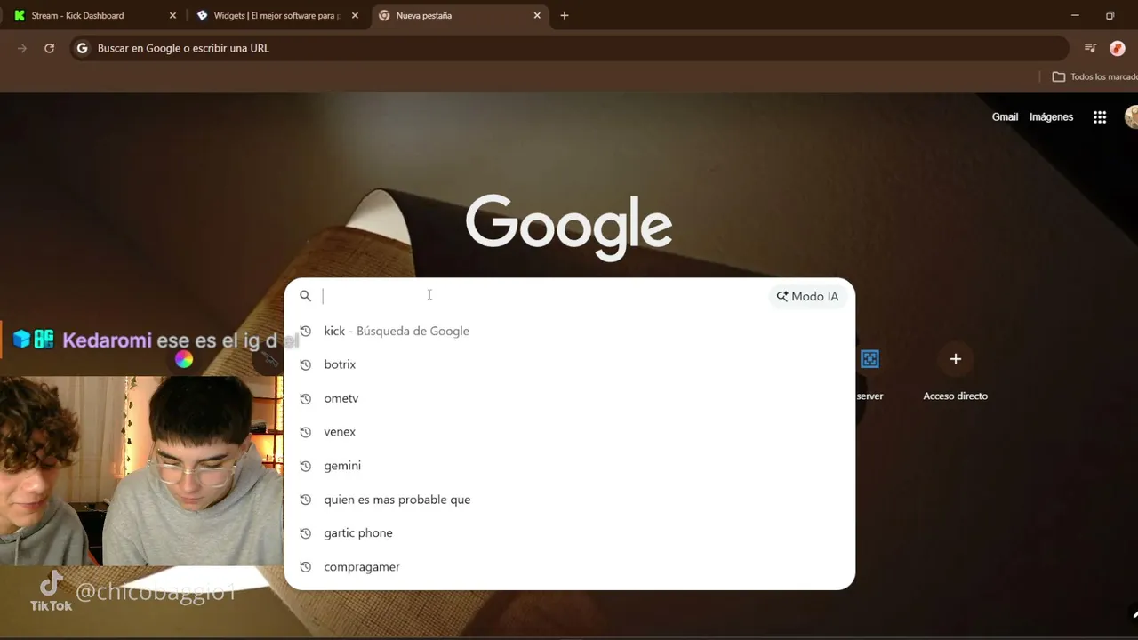Click history icon beside 'botrix' suggestion
1138x640 pixels.
pyautogui.click(x=305, y=364)
